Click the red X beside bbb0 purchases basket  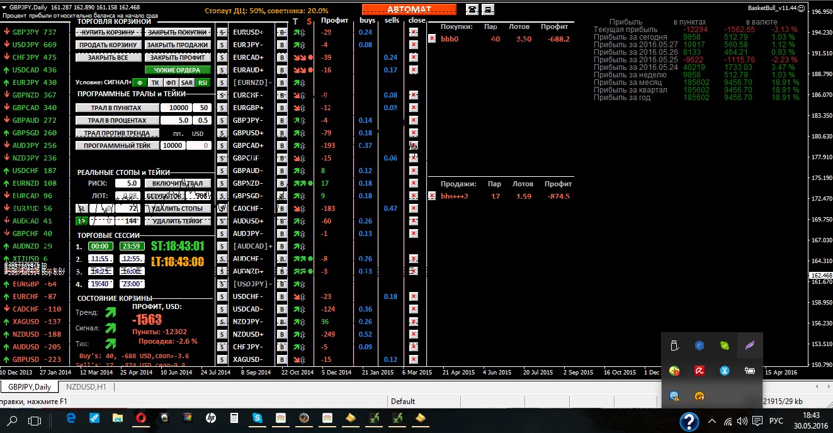[431, 38]
